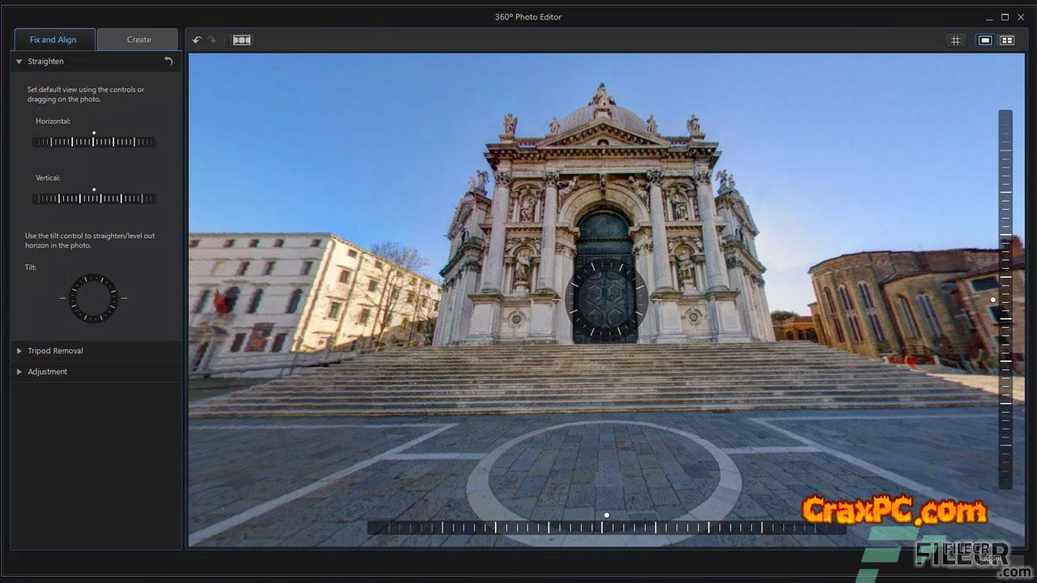Click the tilt dial overlay on the photo
Viewport: 1037px width, 583px height.
click(606, 299)
